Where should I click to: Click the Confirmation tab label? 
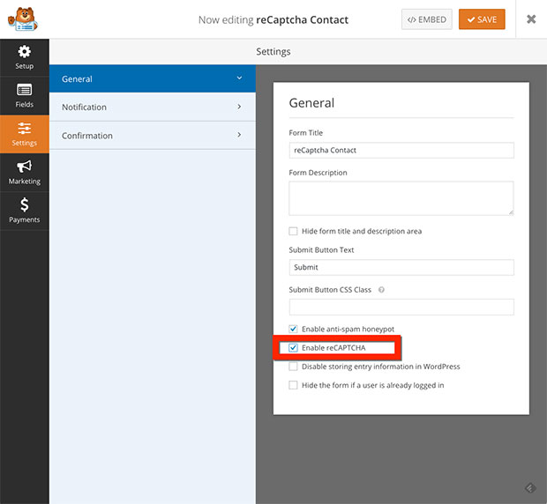point(87,136)
